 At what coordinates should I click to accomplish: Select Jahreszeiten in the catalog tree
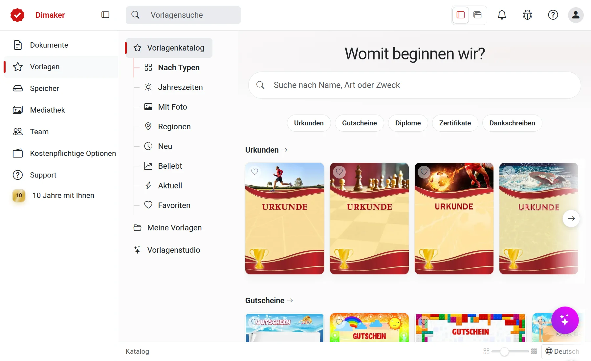174,87
